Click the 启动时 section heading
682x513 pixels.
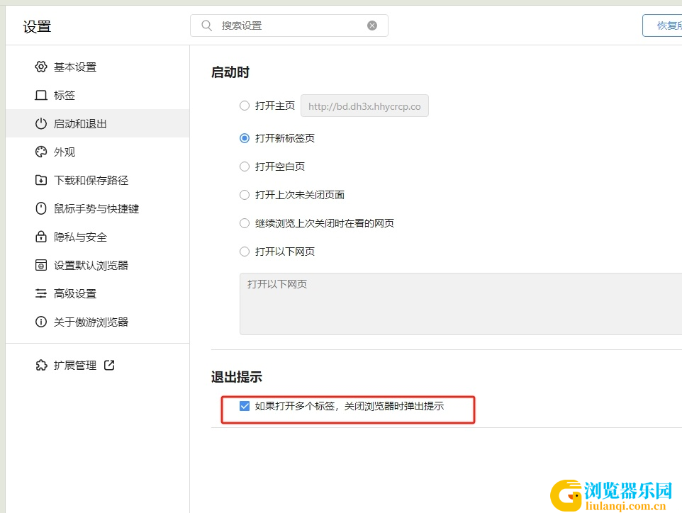[230, 72]
